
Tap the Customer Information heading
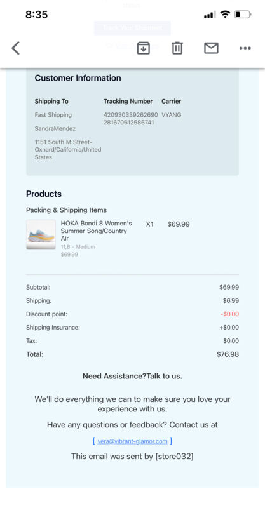(78, 78)
